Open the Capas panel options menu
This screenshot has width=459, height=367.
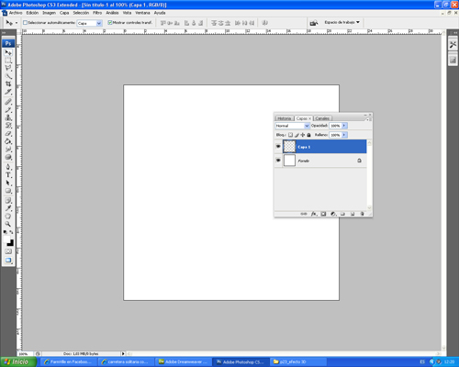point(369,119)
